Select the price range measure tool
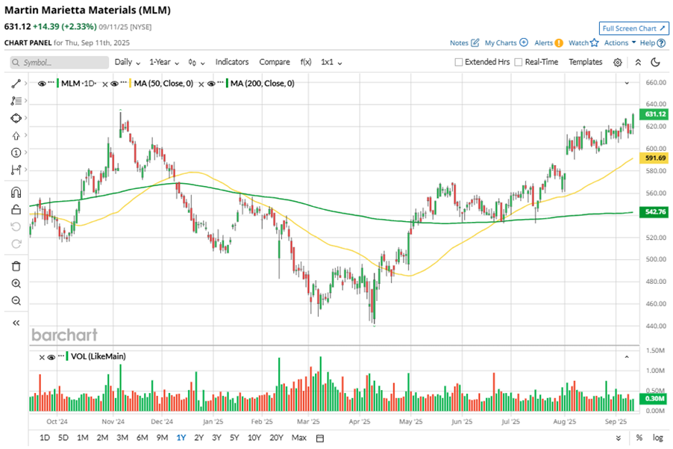 point(16,170)
